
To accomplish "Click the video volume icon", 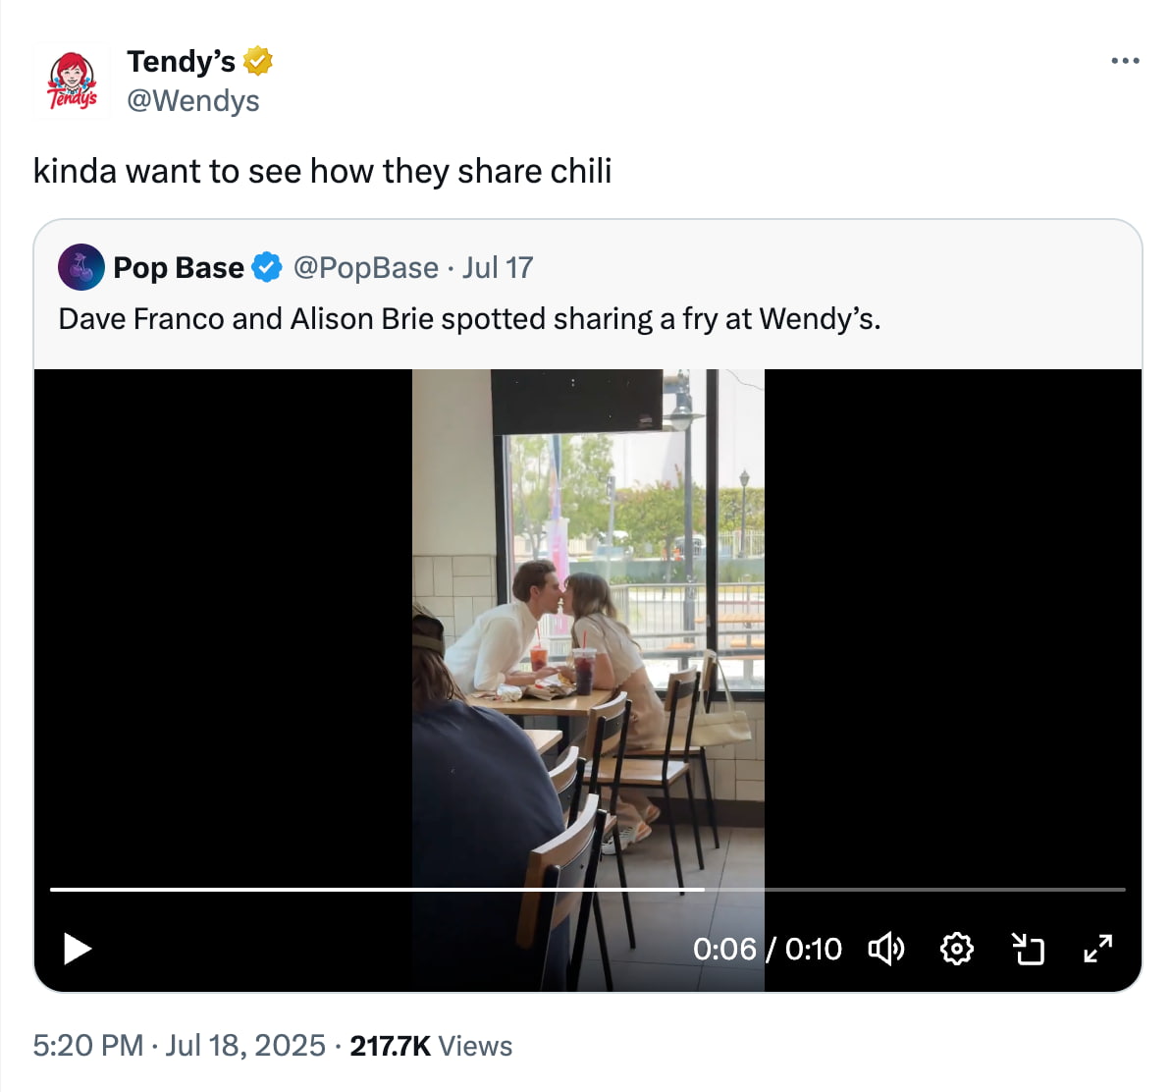I will click(x=886, y=949).
